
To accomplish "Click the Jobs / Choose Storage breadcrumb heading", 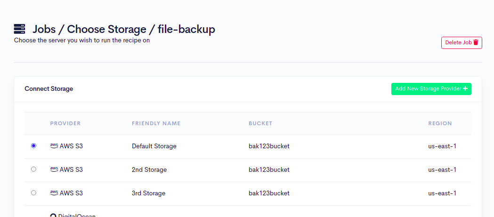I will pos(123,29).
